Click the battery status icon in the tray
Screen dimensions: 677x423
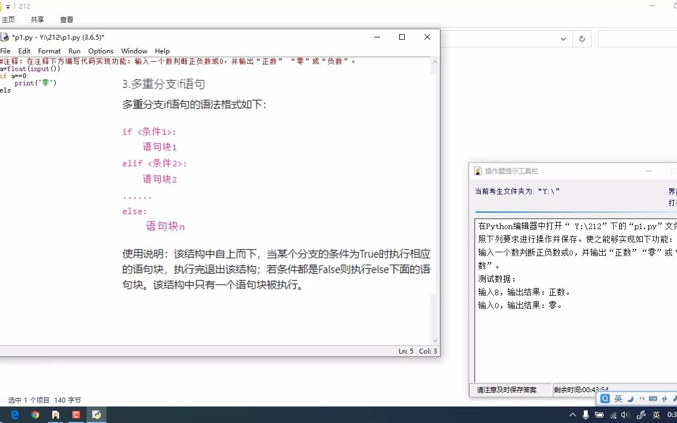599,415
